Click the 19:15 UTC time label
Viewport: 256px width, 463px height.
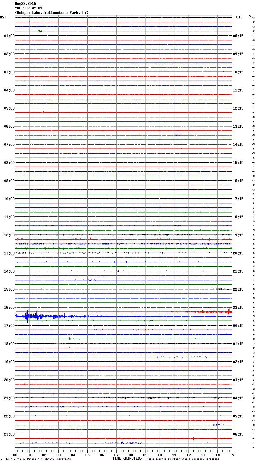pos(238,235)
